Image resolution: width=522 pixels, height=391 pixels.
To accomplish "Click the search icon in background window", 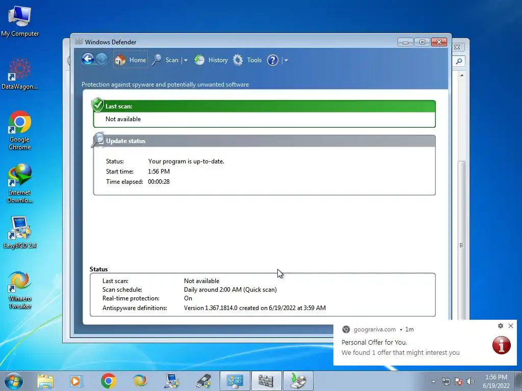I will click(x=459, y=61).
